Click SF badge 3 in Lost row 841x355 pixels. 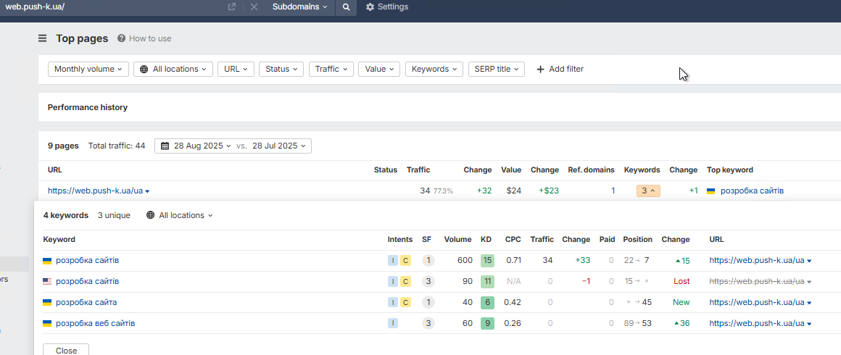pyautogui.click(x=428, y=282)
